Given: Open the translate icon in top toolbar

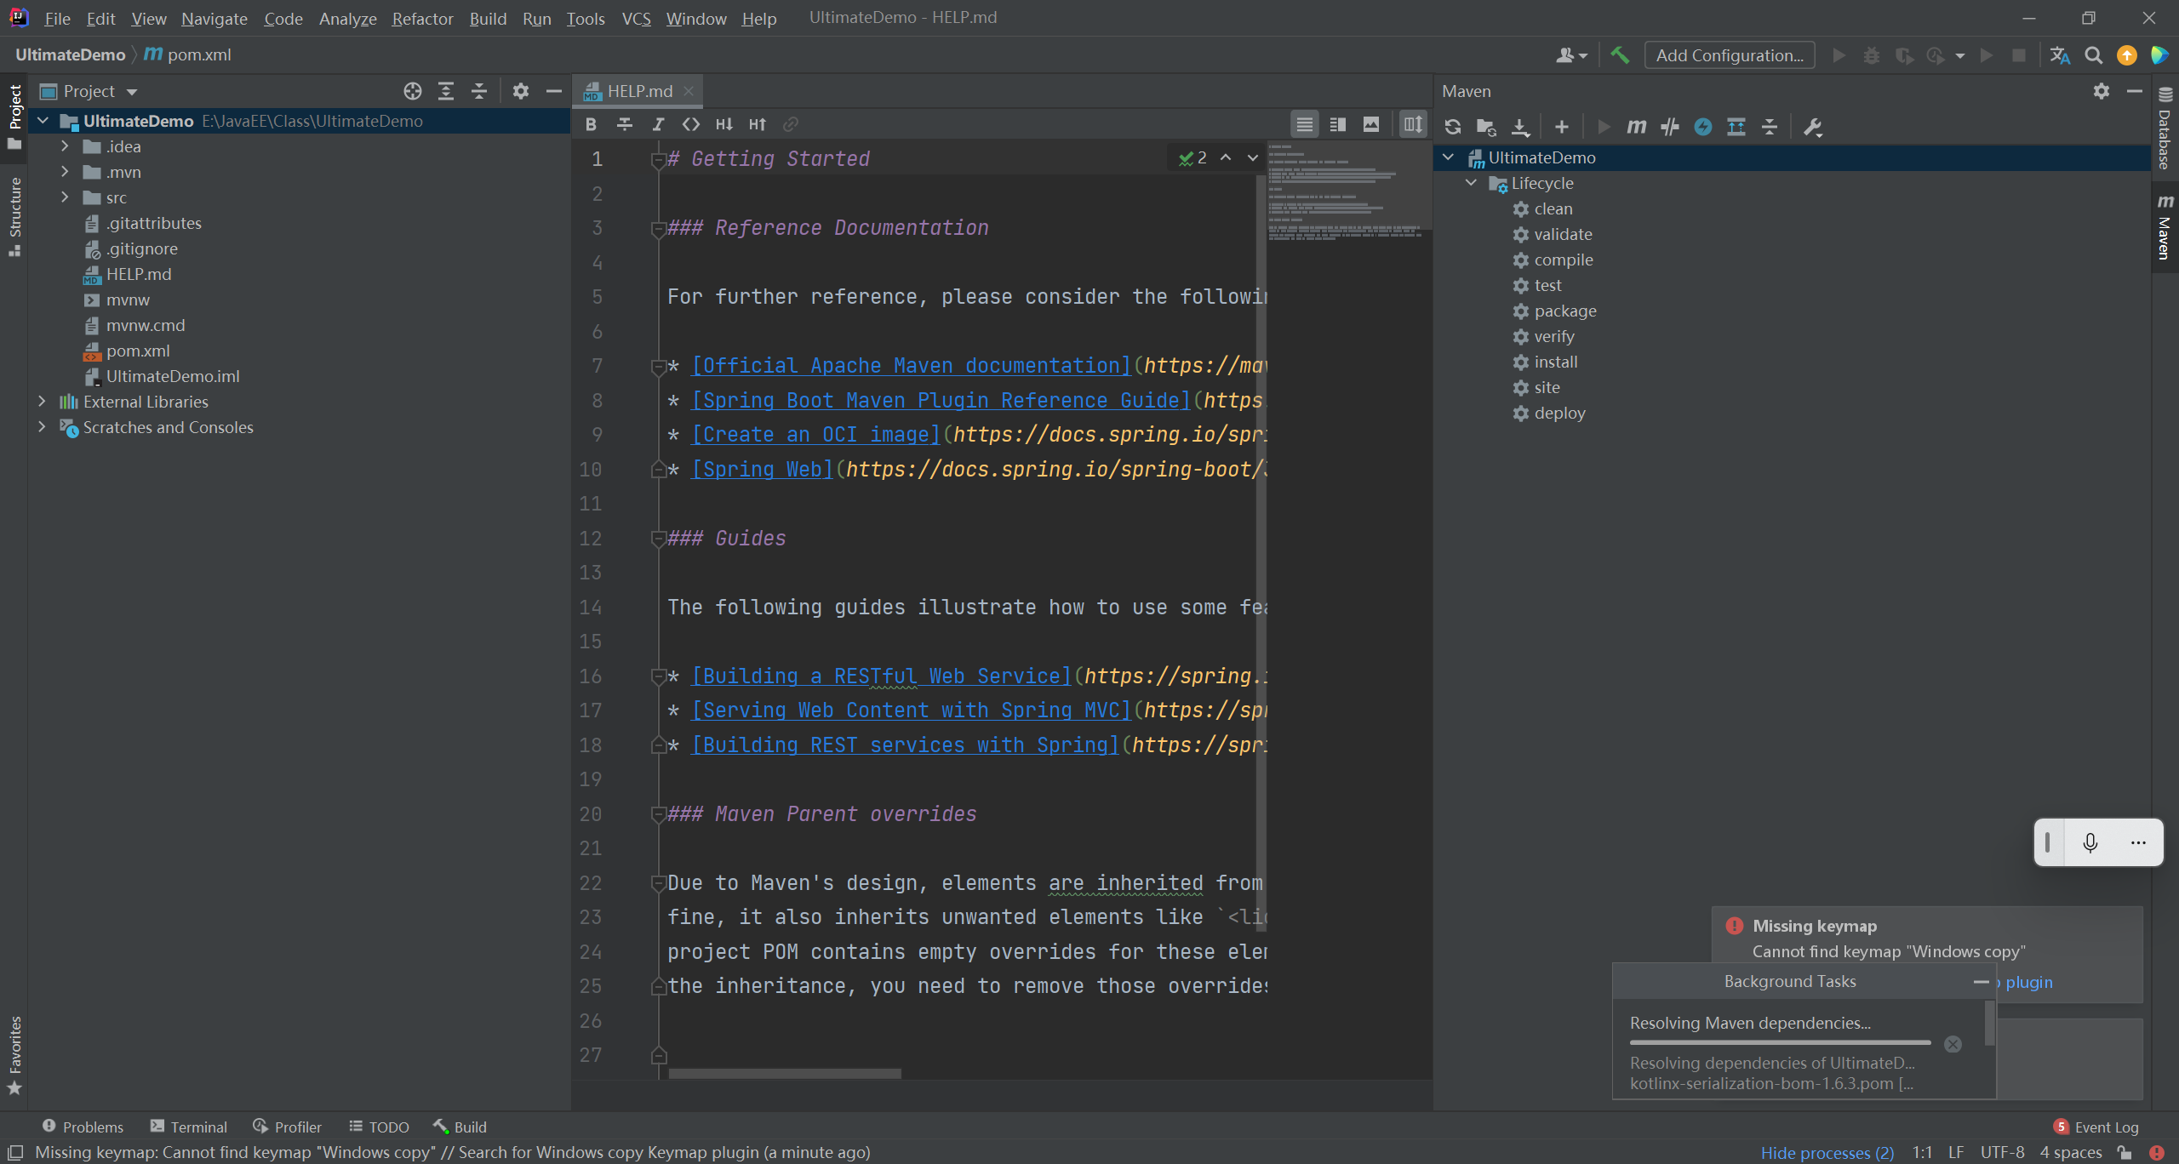Looking at the screenshot, I should (x=2060, y=55).
